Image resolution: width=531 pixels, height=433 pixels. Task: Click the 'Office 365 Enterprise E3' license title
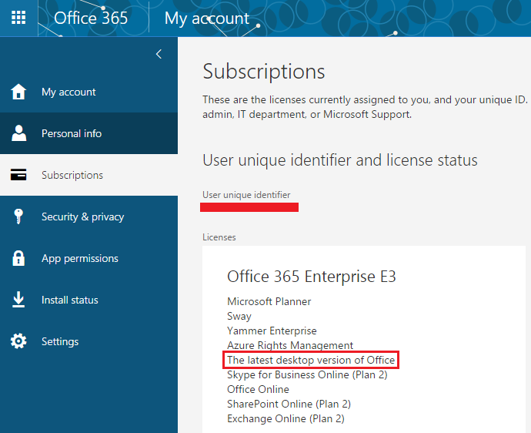point(312,277)
